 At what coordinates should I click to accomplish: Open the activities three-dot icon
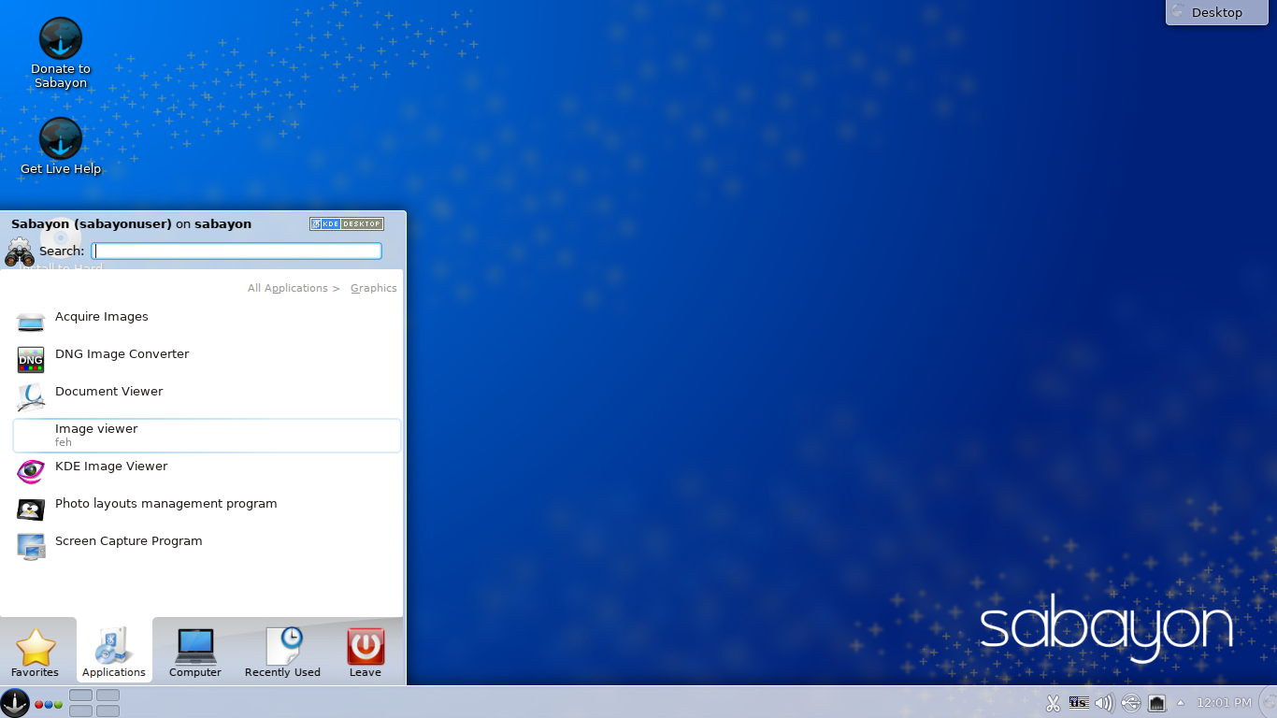click(49, 704)
